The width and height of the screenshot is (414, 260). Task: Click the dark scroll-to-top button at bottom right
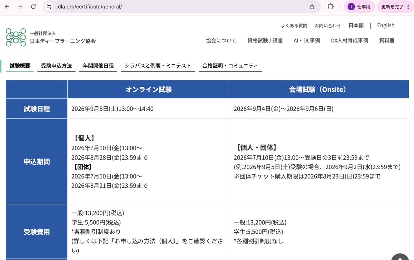400,257
